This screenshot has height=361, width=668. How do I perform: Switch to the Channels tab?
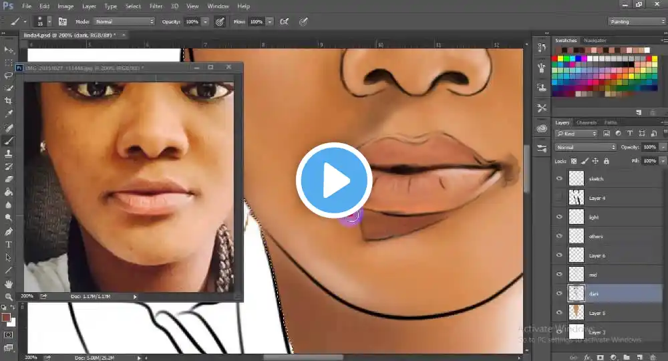click(587, 122)
